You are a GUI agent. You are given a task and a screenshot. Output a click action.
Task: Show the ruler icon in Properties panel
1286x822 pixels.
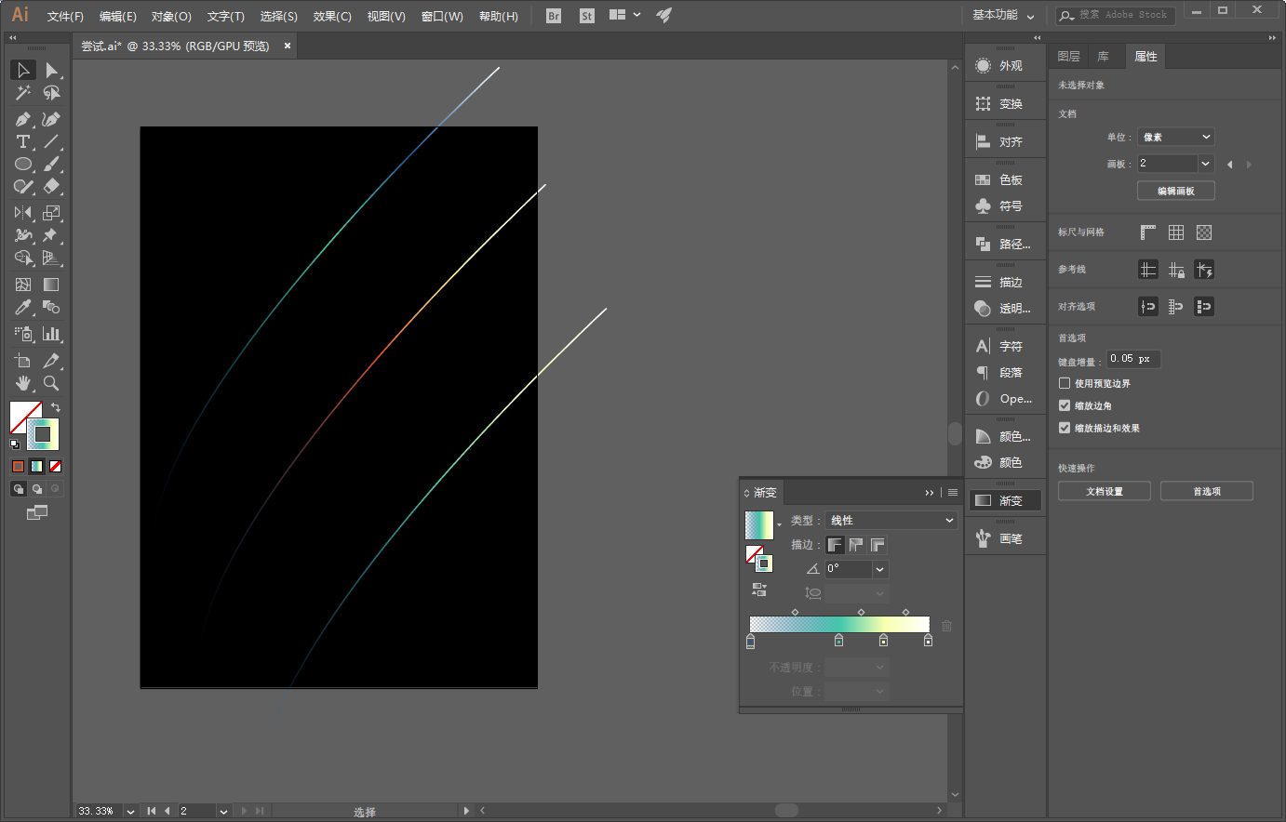(1148, 232)
